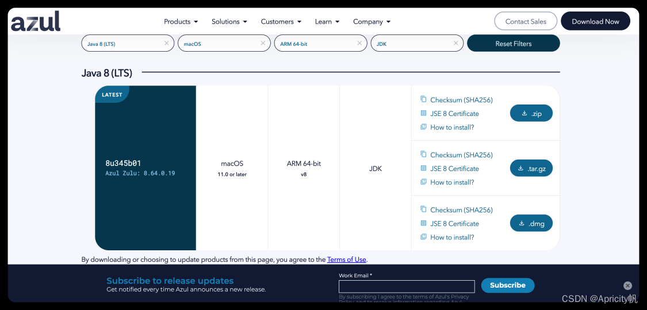
Task: Download the .tar.gz package
Action: click(x=531, y=168)
